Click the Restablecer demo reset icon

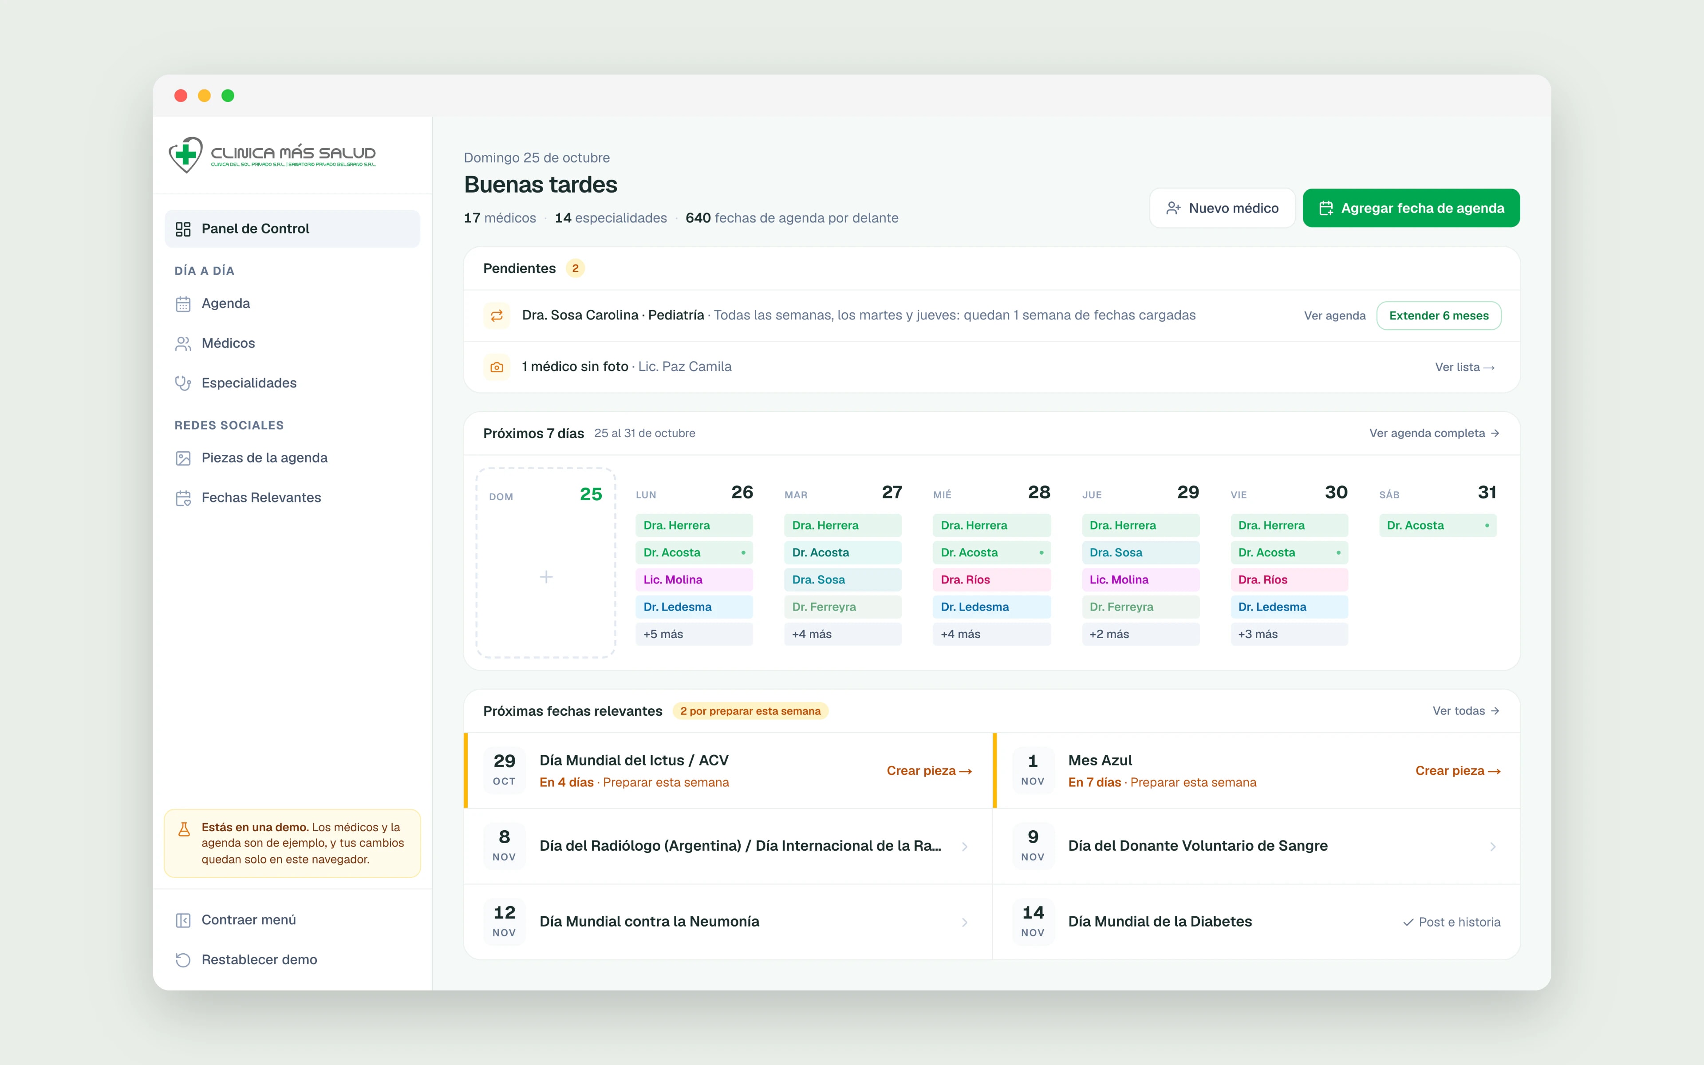pyautogui.click(x=183, y=960)
